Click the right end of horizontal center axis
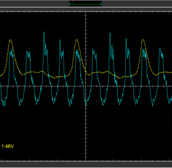The width and height of the screenshot is (172, 168). (171, 86)
